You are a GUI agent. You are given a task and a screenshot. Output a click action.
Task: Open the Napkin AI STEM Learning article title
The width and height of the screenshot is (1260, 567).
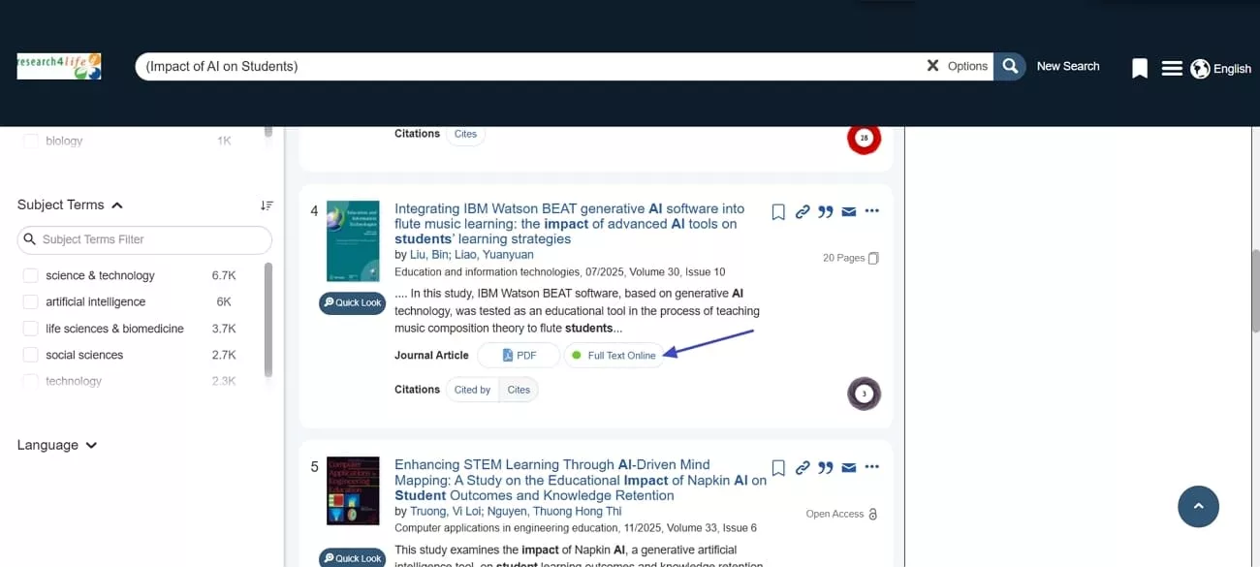[580, 480]
